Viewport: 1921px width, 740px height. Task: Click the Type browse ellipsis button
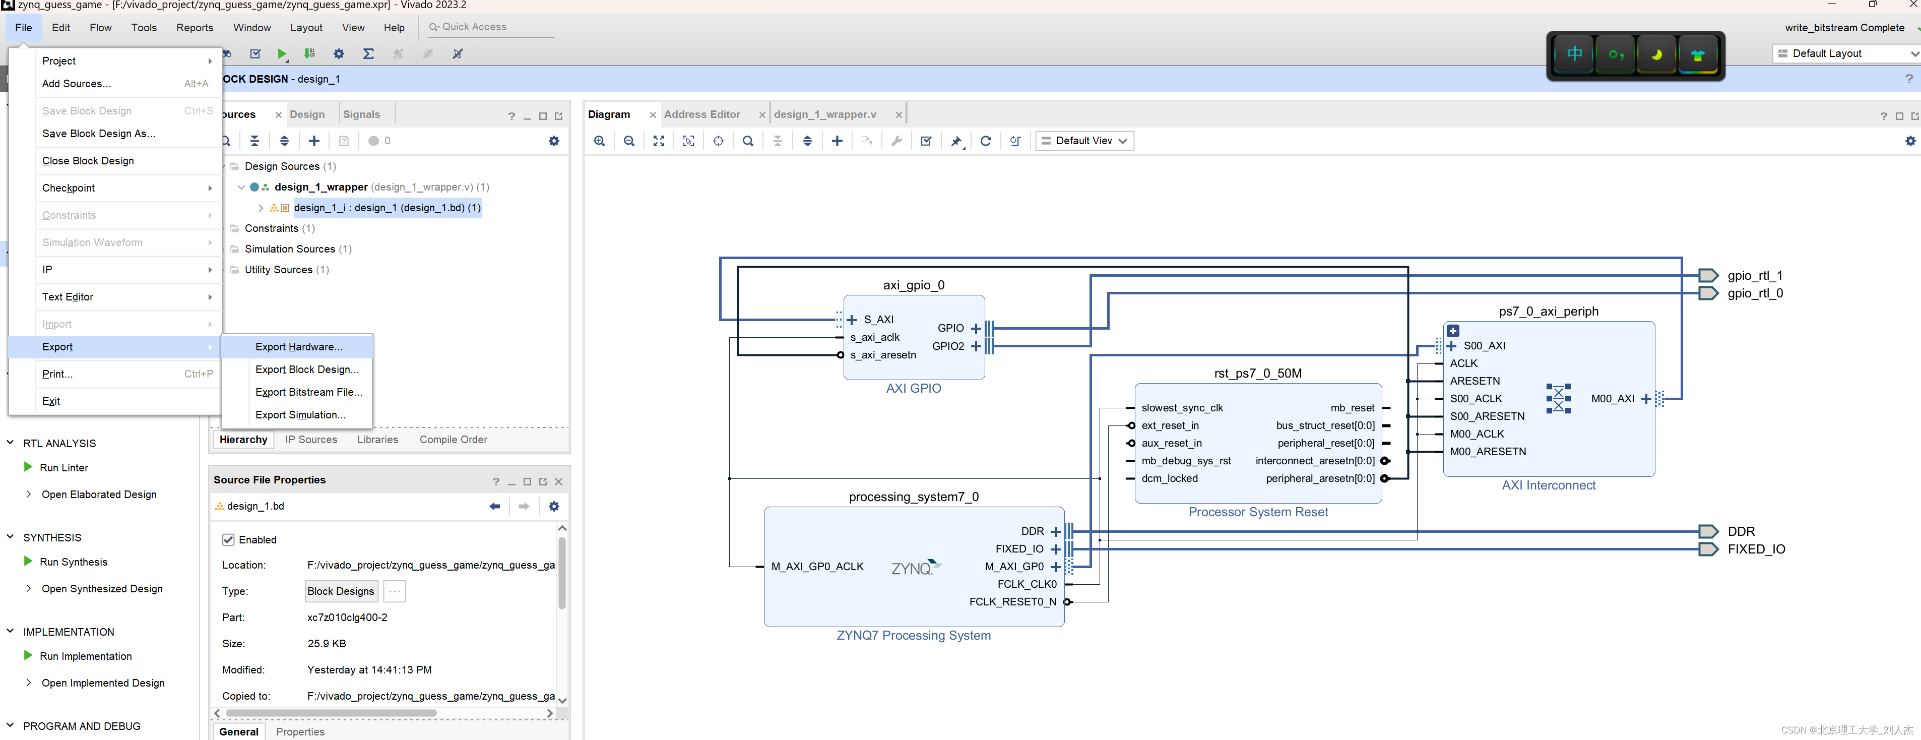(x=395, y=592)
